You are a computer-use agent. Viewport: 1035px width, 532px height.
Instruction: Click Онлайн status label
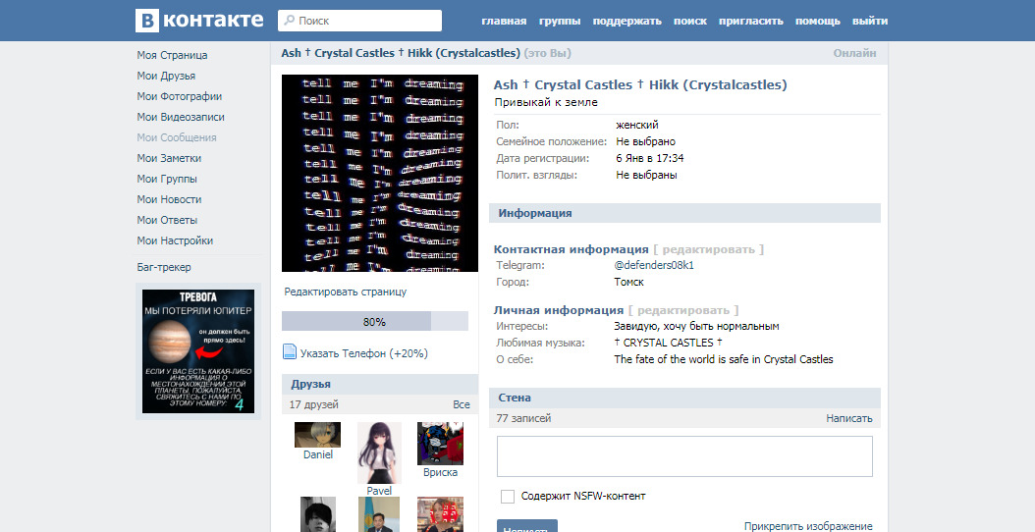[854, 53]
